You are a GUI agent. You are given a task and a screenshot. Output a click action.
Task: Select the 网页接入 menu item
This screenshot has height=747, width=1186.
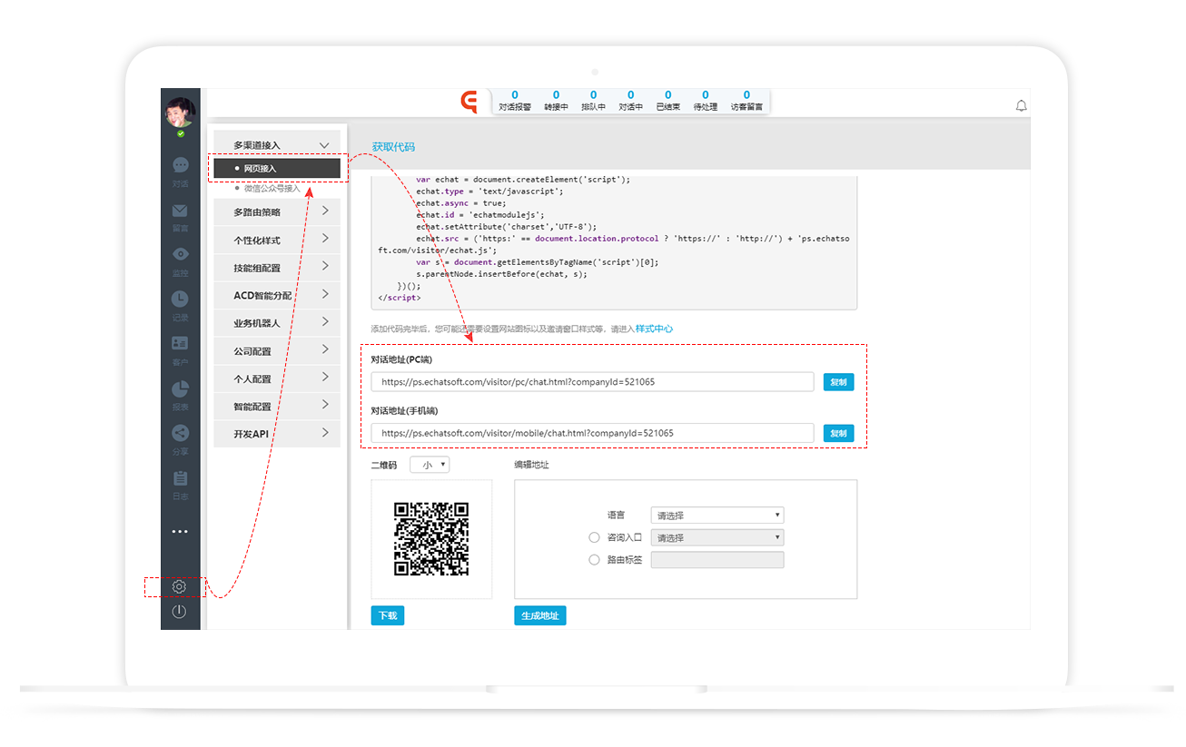click(276, 169)
